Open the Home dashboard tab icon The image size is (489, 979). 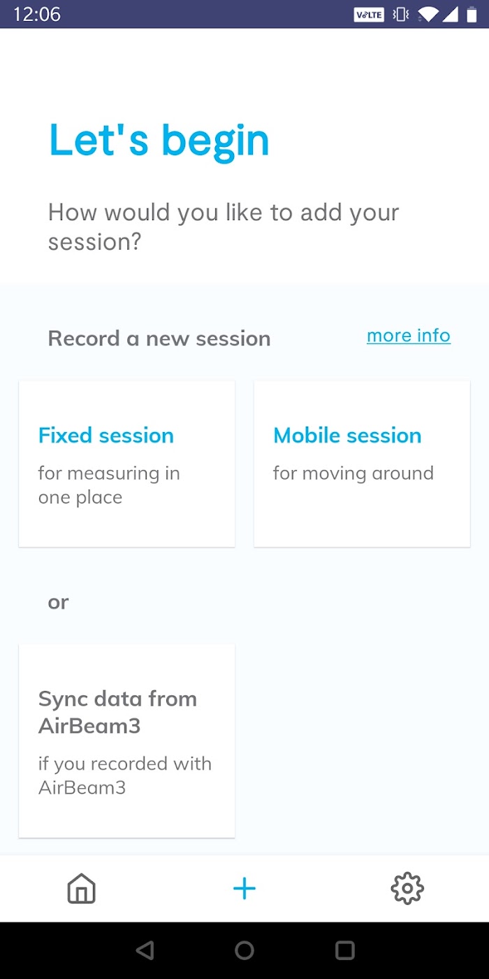81,889
